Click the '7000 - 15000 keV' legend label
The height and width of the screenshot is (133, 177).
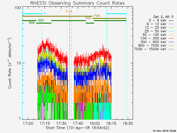click(150, 49)
